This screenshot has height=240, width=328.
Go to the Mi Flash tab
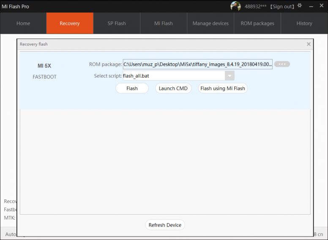(164, 23)
